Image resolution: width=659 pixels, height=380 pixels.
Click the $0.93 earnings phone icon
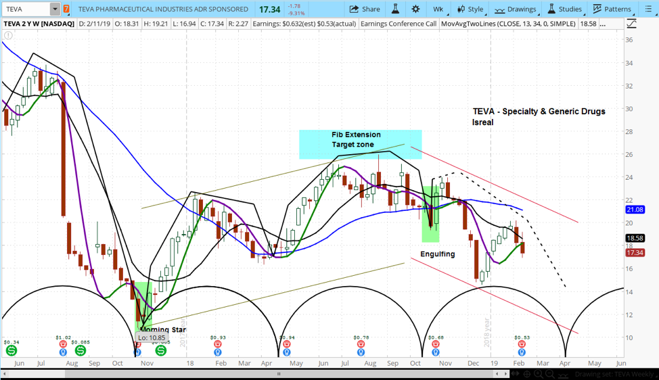click(218, 344)
